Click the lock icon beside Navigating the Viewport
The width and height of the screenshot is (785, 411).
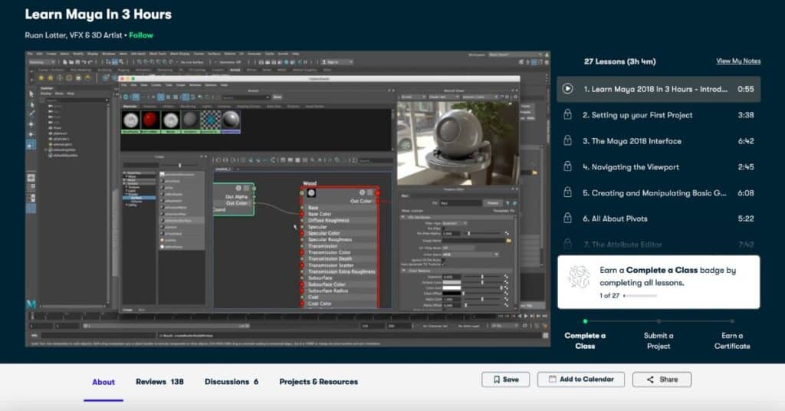567,166
